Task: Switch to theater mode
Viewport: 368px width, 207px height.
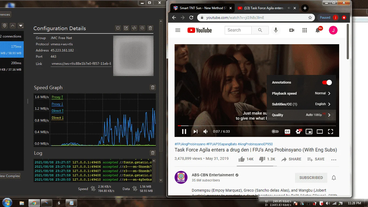Action: click(320, 132)
